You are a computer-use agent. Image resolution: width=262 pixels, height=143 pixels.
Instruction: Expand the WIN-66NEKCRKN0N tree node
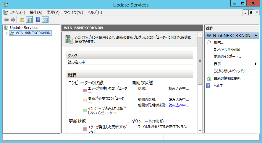click(7, 33)
